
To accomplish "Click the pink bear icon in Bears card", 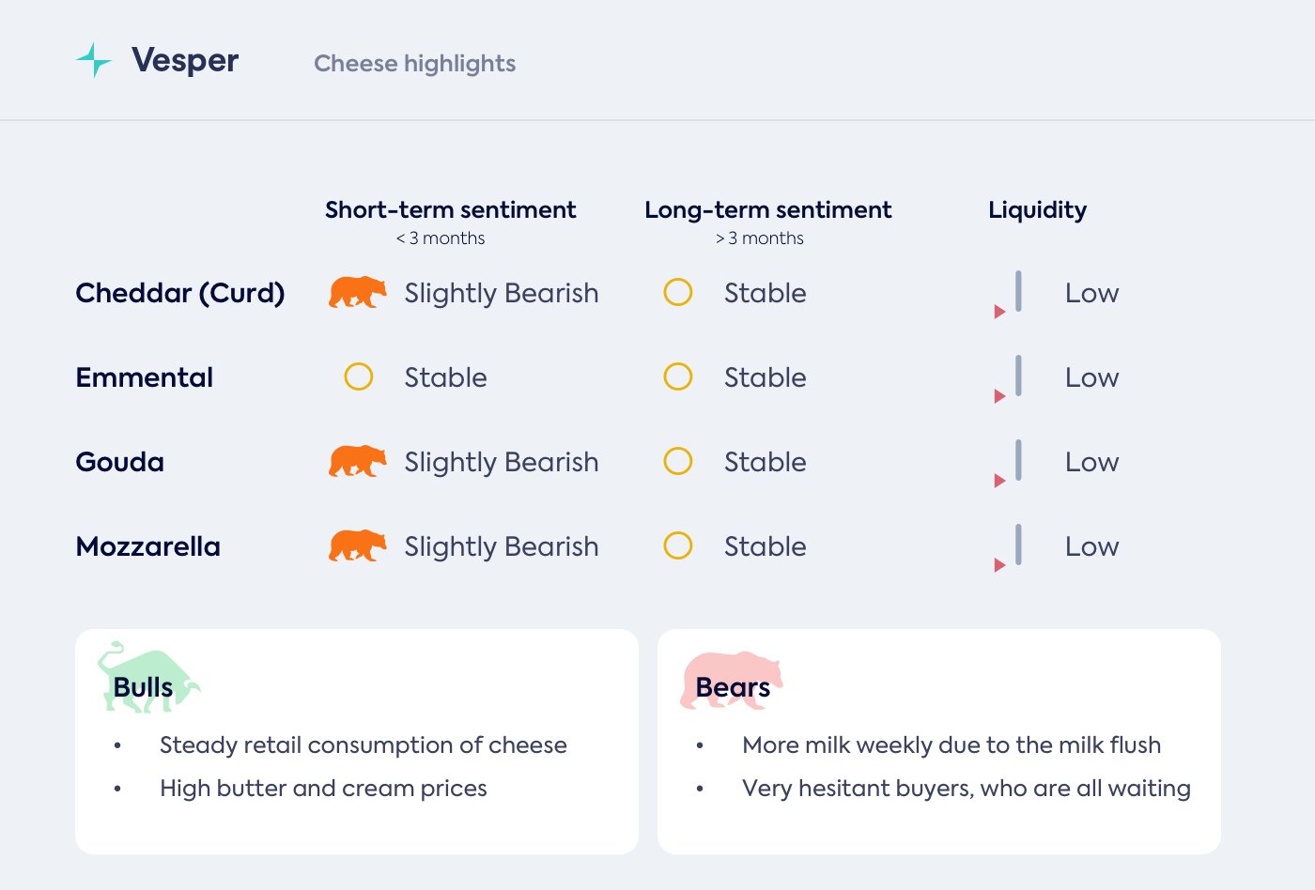I will (730, 679).
